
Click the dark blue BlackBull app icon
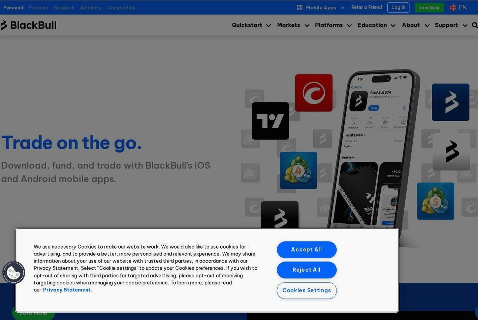pyautogui.click(x=451, y=102)
